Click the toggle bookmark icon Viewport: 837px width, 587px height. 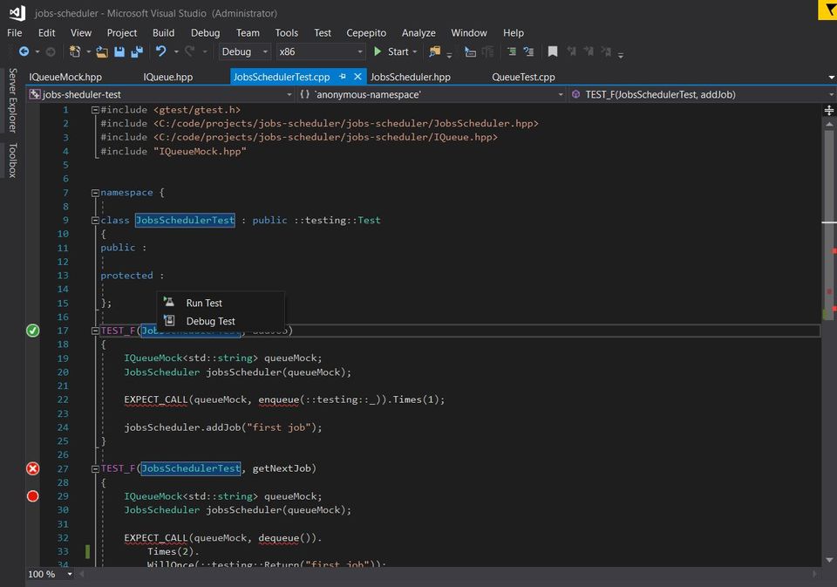[553, 51]
